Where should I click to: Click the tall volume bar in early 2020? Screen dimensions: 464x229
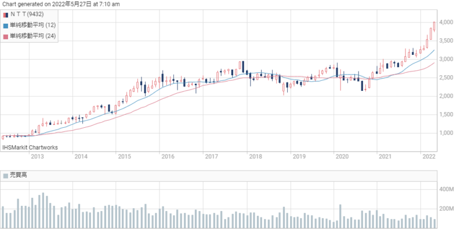pyautogui.click(x=340, y=216)
